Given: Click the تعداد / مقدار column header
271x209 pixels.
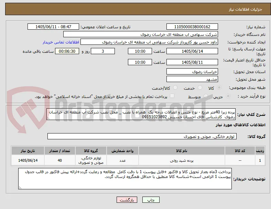Looking at the screenshot, I should pos(60,151).
